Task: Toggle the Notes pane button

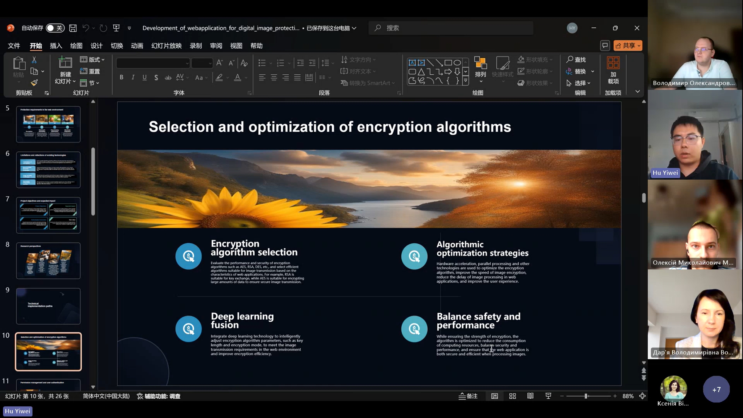Action: (x=468, y=396)
